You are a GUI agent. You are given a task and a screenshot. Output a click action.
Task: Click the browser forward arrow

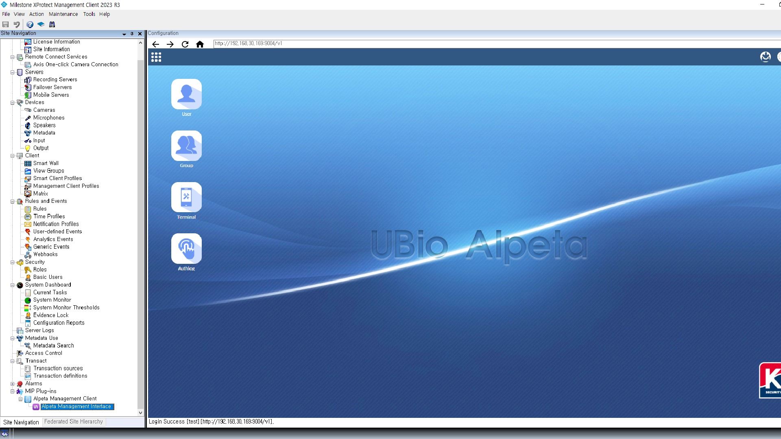(170, 44)
